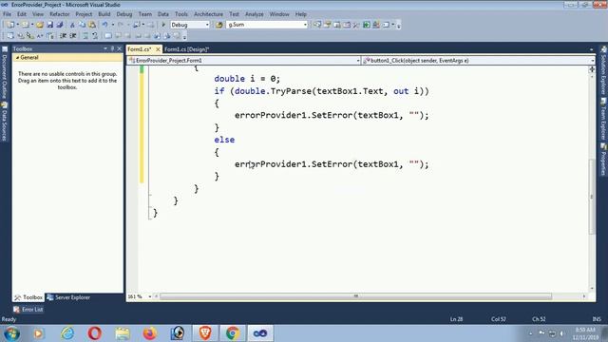
Task: Click the editor horizontal scrollbar
Action: click(355, 296)
